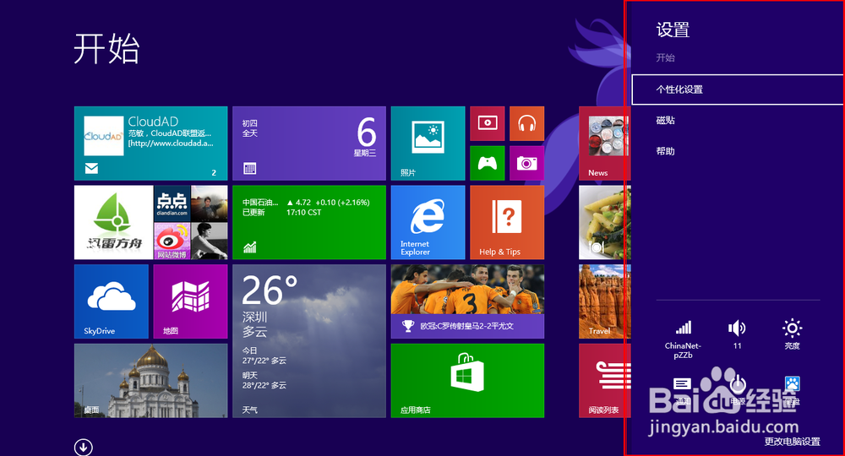Open the Weibo tile
Image resolution: width=845 pixels, height=456 pixels.
[x=172, y=241]
